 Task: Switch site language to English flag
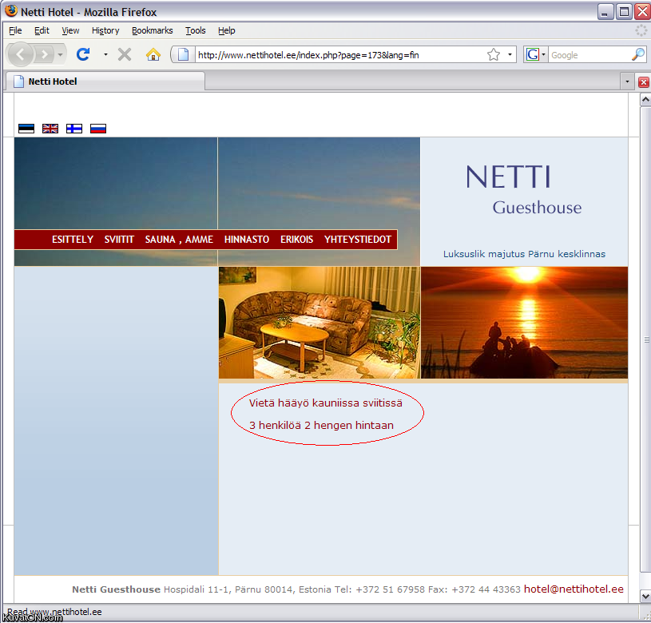50,129
